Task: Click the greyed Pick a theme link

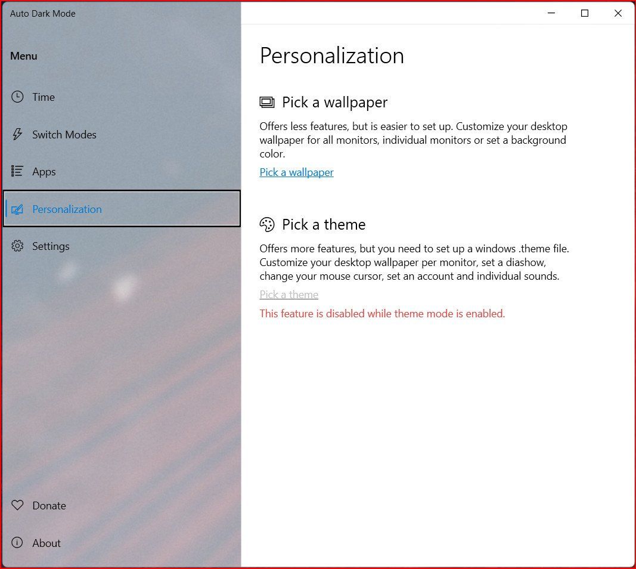Action: click(x=289, y=294)
